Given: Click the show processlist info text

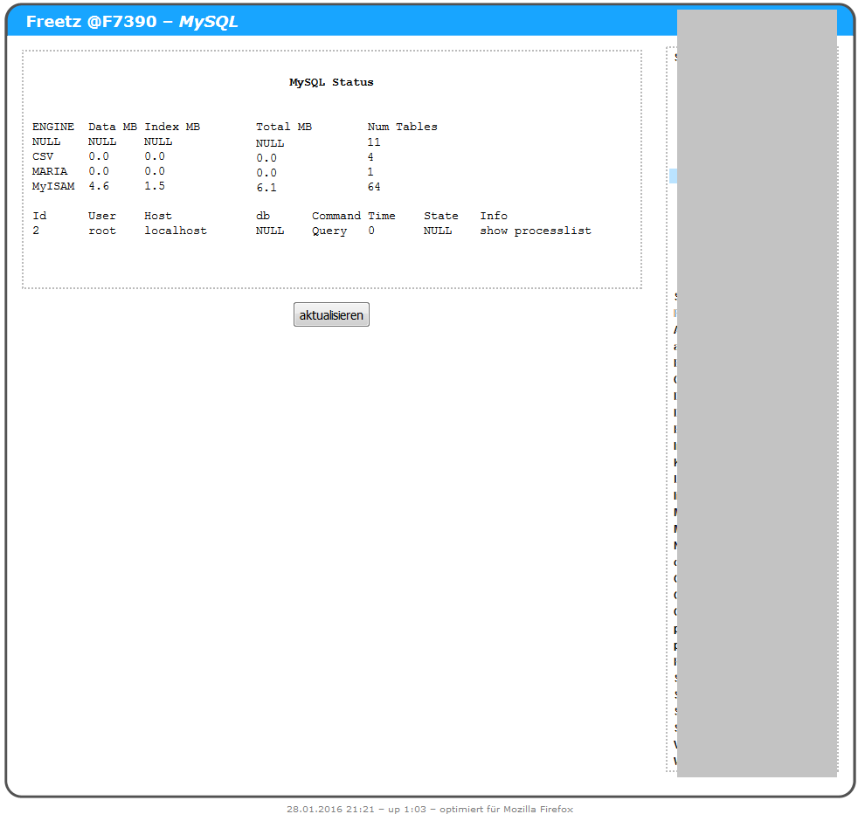Looking at the screenshot, I should (x=535, y=231).
